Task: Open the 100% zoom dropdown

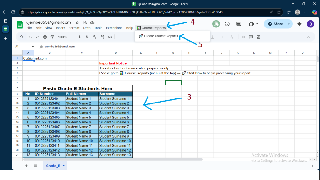Action: pos(65,37)
